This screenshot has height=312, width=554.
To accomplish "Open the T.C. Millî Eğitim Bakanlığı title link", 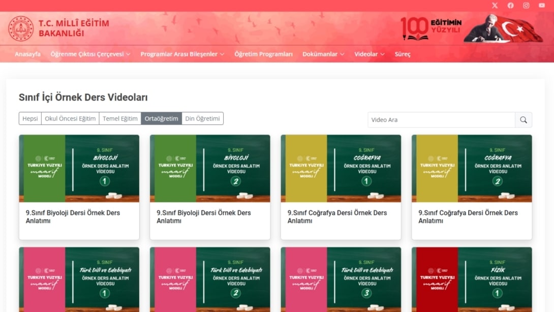I will point(74,28).
